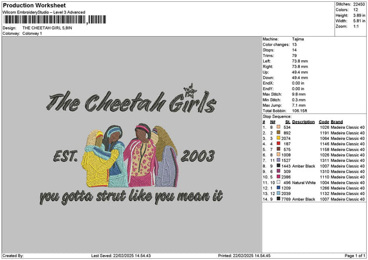Click the Amber Black description in row 8

point(304,166)
